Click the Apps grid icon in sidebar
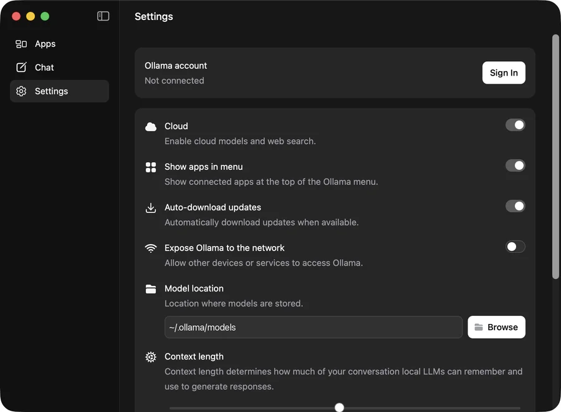 click(21, 44)
